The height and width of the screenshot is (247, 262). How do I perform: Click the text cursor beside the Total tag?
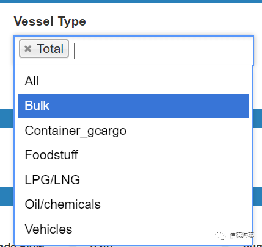coord(75,51)
